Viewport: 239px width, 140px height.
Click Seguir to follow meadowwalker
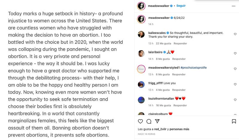pos(181,6)
